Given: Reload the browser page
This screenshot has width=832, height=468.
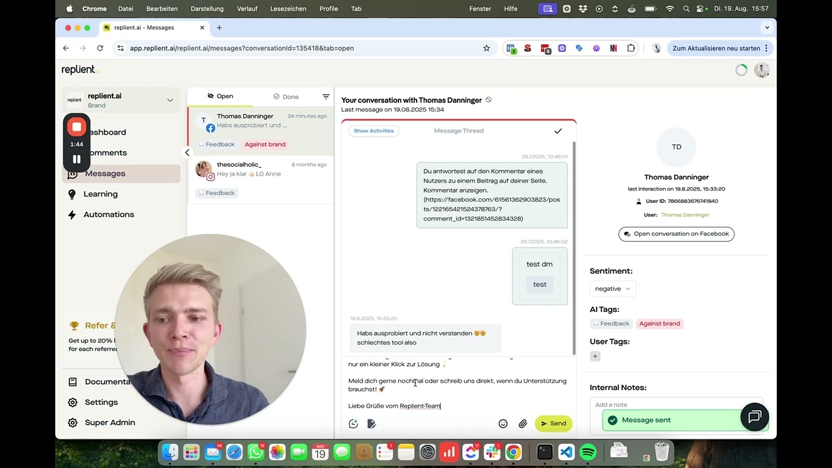Looking at the screenshot, I should click(x=100, y=48).
